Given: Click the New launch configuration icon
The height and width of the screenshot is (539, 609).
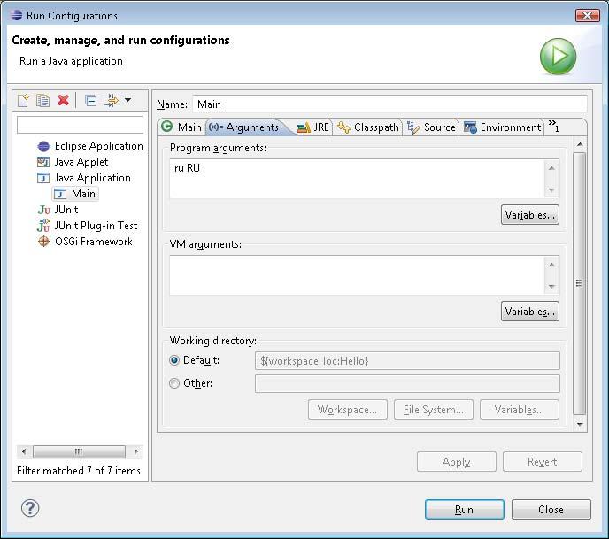Looking at the screenshot, I should pos(23,101).
